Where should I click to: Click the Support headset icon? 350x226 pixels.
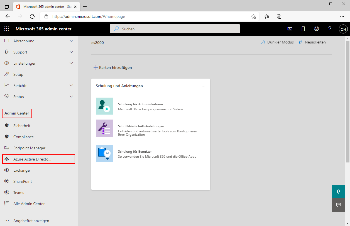[x=7, y=52]
